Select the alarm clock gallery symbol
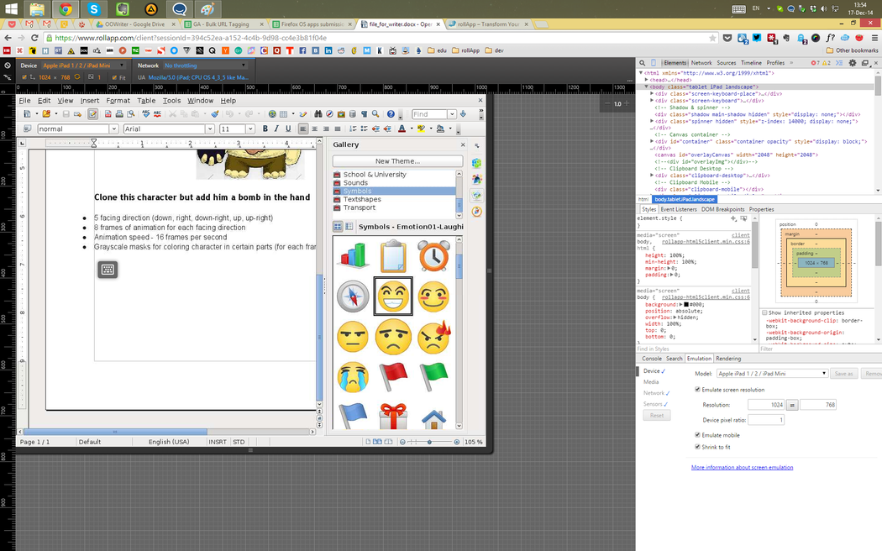The width and height of the screenshot is (882, 551). [x=433, y=255]
